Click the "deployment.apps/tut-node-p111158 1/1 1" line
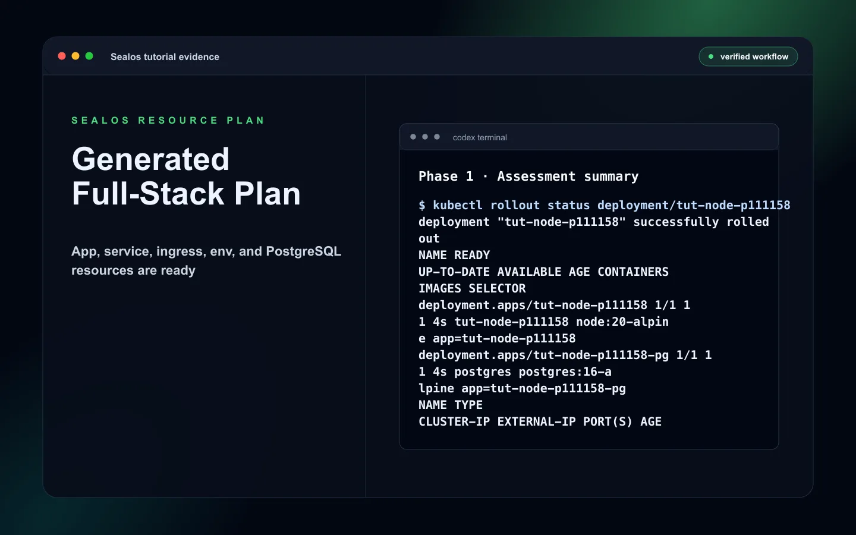856x535 pixels. tap(554, 305)
